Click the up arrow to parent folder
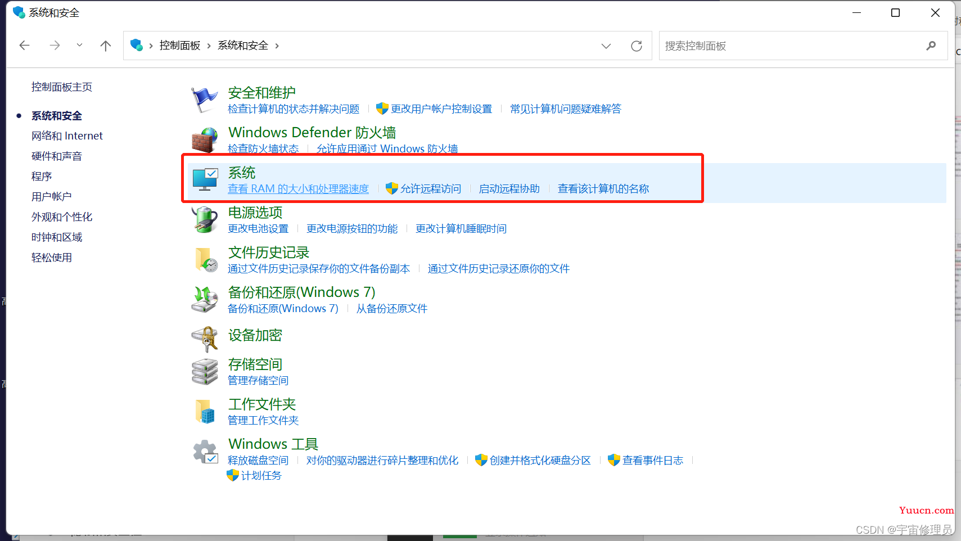This screenshot has height=541, width=961. [x=106, y=46]
